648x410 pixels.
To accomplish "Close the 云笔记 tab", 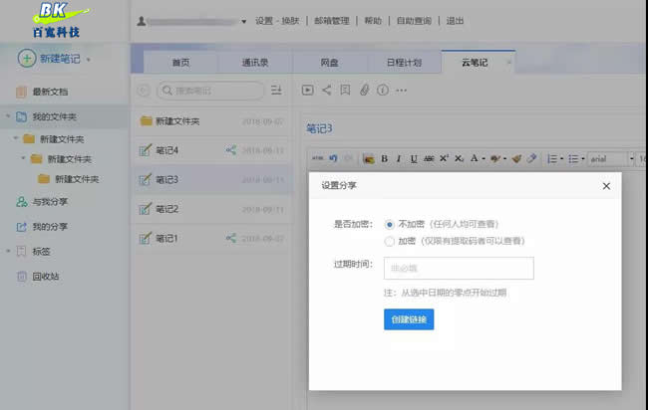I will click(x=508, y=63).
